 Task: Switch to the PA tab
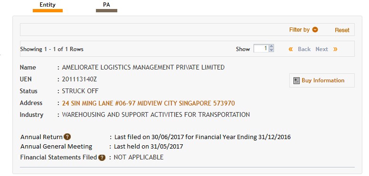coord(106,5)
